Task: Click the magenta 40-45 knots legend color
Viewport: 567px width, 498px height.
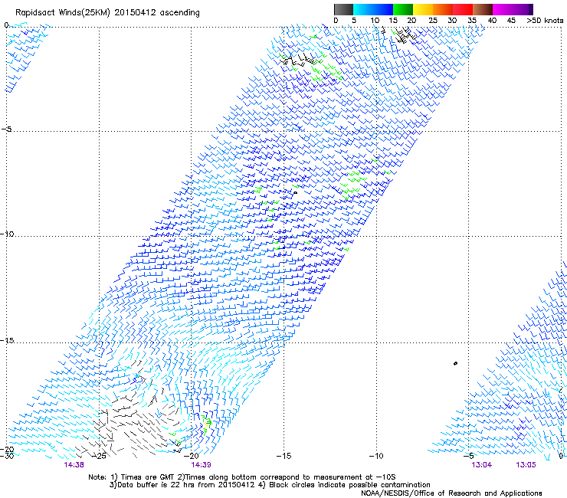Action: click(503, 9)
